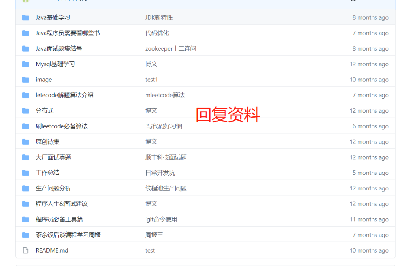The width and height of the screenshot is (401, 266).
Task: Click folder icon beside 刷leetcode必备算法
Action: (x=26, y=126)
